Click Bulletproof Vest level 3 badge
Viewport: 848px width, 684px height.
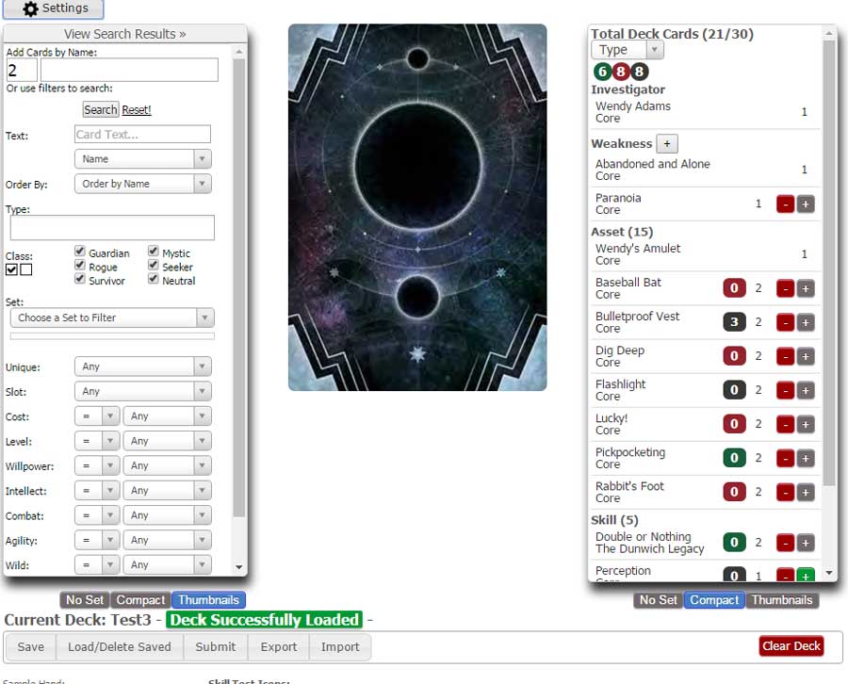[734, 322]
